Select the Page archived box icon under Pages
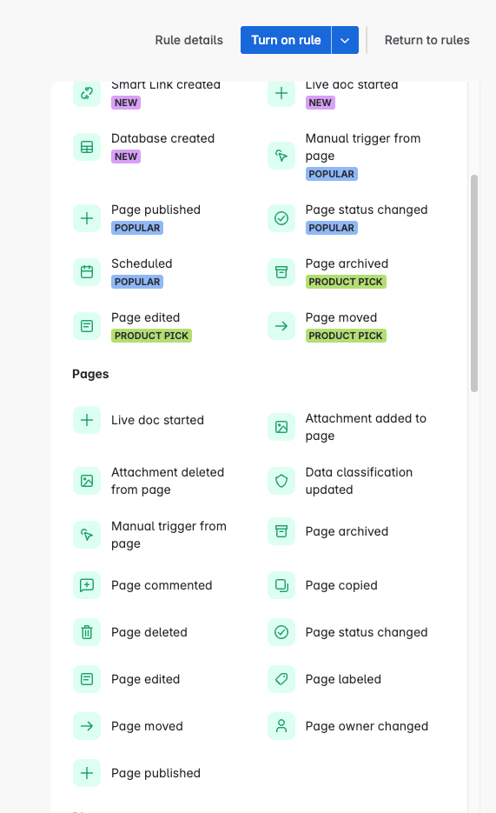Viewport: 496px width, 813px height. point(281,531)
